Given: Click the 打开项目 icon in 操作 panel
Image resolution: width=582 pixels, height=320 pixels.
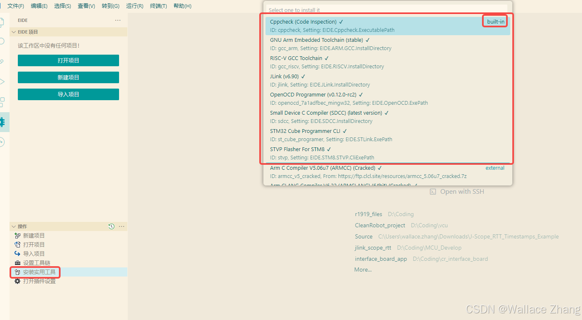Looking at the screenshot, I should (17, 245).
